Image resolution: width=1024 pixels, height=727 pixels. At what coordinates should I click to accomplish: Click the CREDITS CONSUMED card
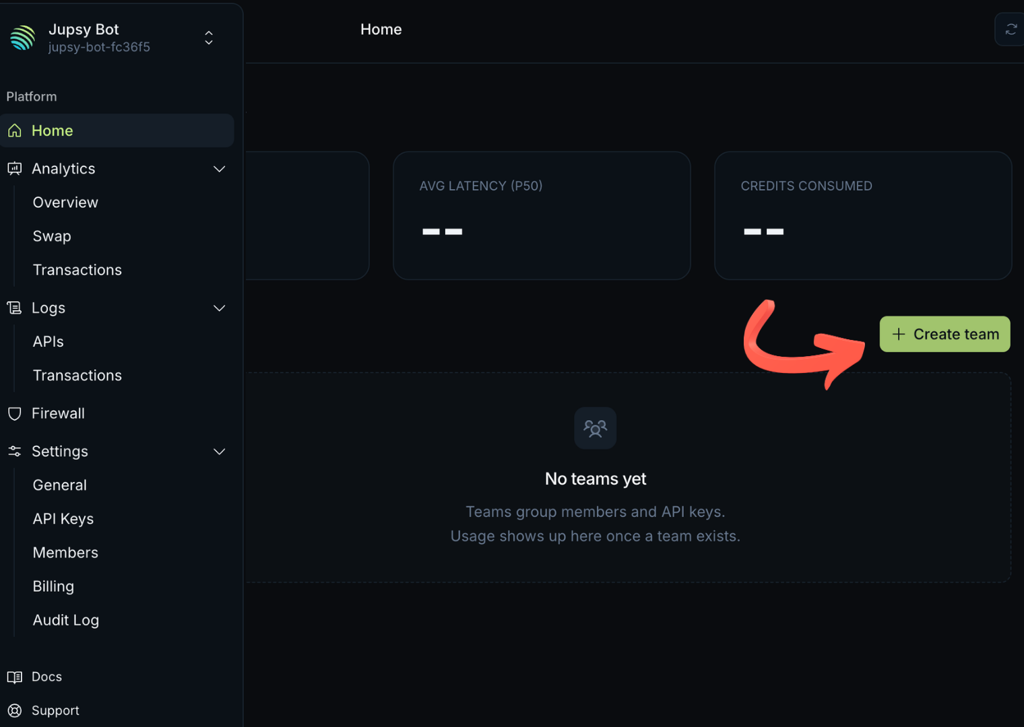pyautogui.click(x=863, y=215)
